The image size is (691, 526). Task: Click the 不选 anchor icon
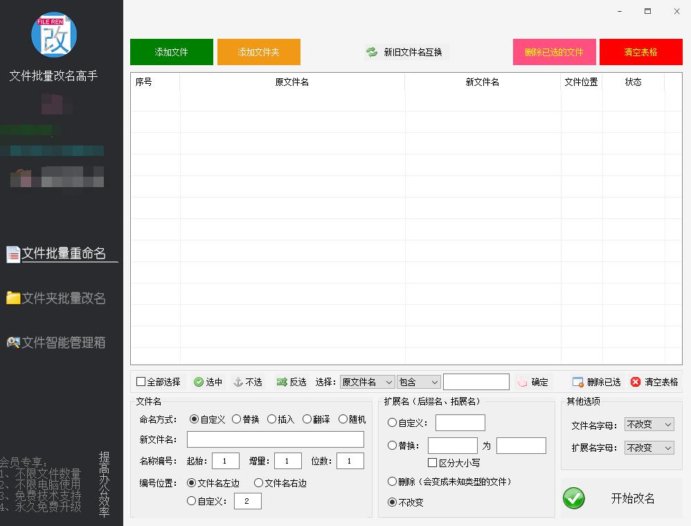pos(237,381)
